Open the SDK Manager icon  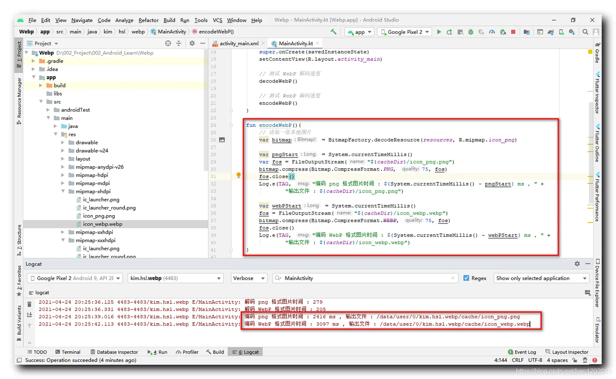point(572,32)
